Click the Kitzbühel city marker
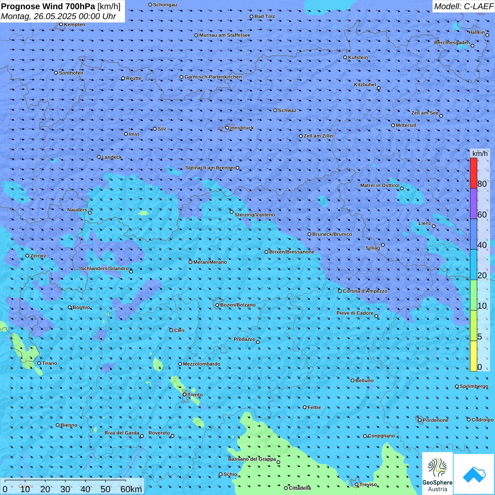This screenshot has height=495, width=495. [x=379, y=88]
